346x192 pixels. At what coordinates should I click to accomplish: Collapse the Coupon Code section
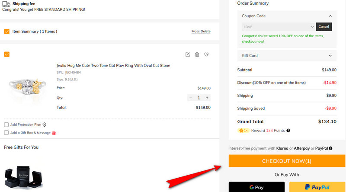330,16
